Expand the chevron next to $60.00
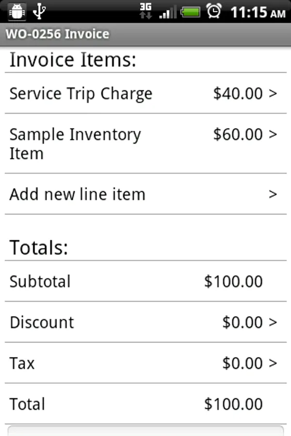The width and height of the screenshot is (291, 436). (273, 134)
